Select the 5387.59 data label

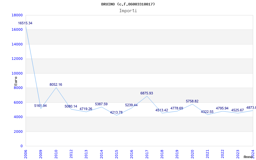(101, 104)
